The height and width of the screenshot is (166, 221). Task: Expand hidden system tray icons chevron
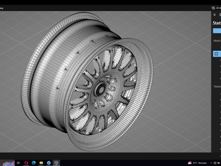click(x=211, y=163)
